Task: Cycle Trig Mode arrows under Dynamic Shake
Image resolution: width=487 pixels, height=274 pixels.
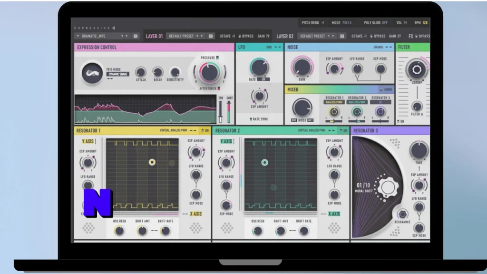Action: (110, 78)
